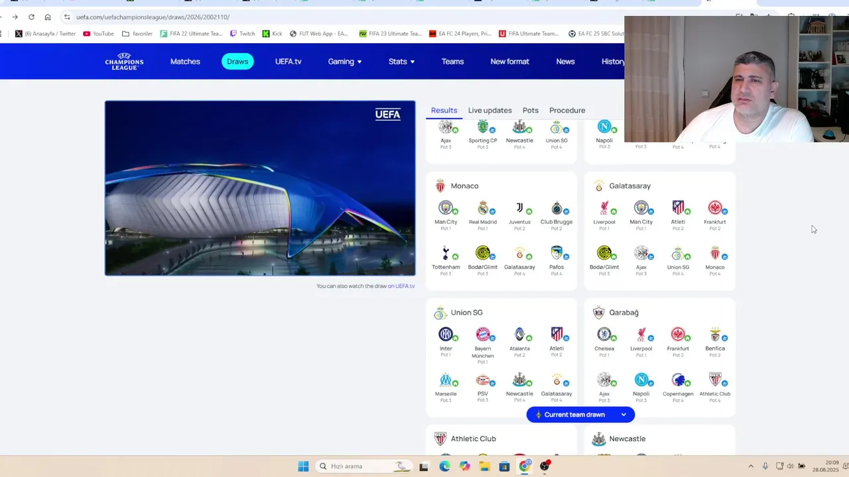Click Pafos crest in Monaco card
The height and width of the screenshot is (477, 849).
[556, 253]
